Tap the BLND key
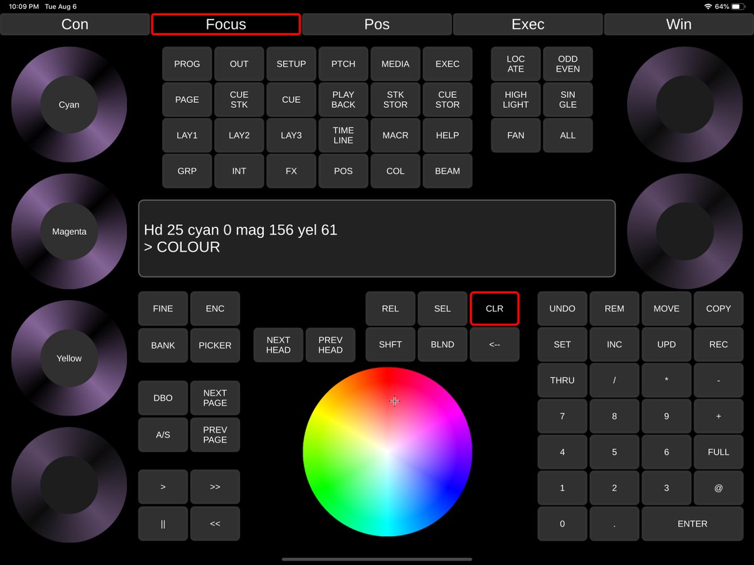Image resolution: width=754 pixels, height=565 pixels. (x=443, y=345)
